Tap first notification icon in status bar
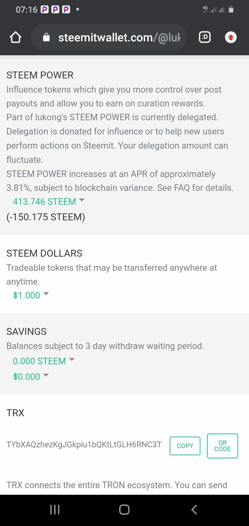Image resolution: width=249 pixels, height=526 pixels. [45, 10]
